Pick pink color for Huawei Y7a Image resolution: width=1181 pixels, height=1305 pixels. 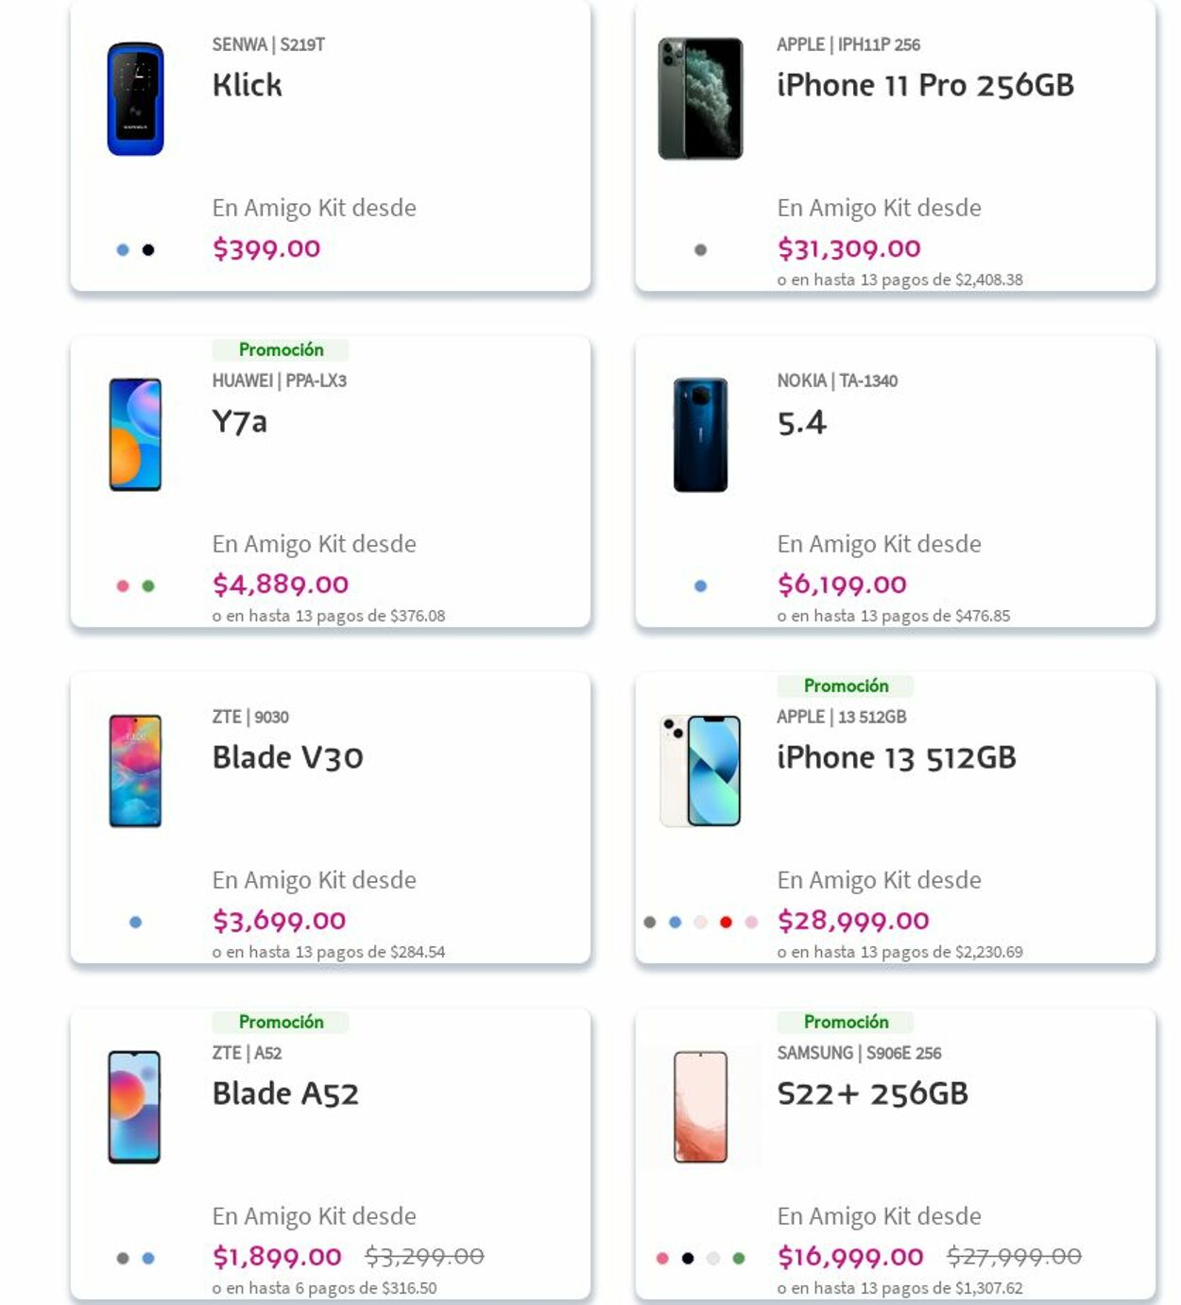(123, 586)
